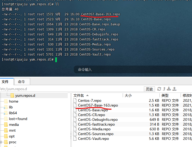192x147 pixels.
Task: Select the media folder in tree
Action: pos(14,125)
